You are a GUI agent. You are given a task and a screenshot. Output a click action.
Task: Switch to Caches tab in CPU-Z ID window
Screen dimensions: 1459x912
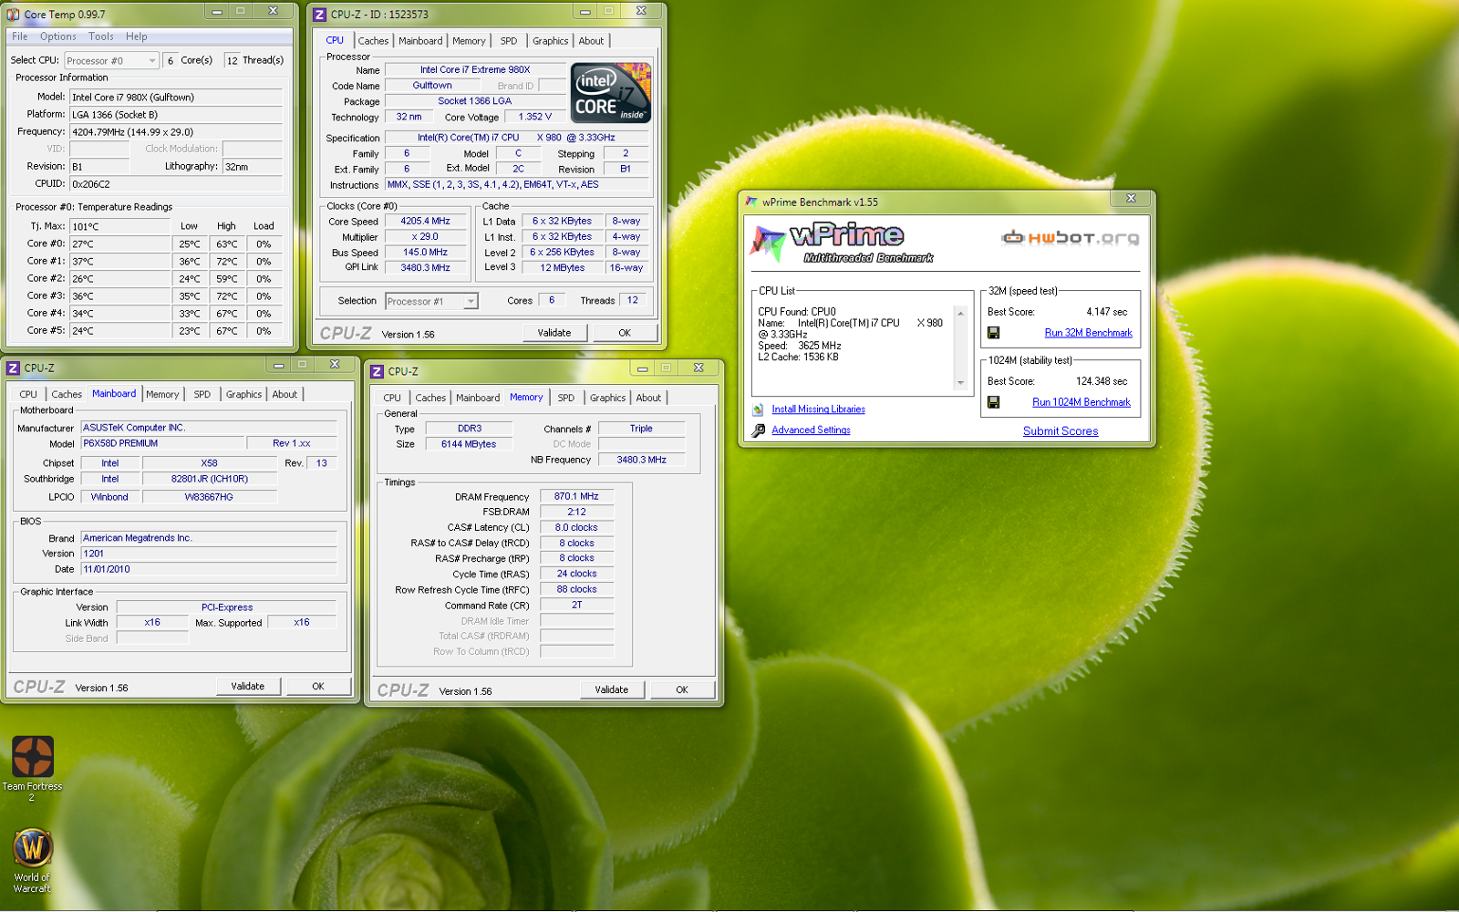373,41
